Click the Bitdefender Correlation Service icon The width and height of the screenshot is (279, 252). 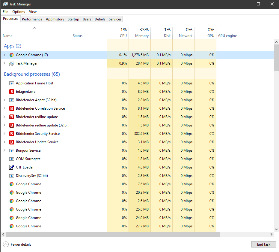[x=12, y=108]
